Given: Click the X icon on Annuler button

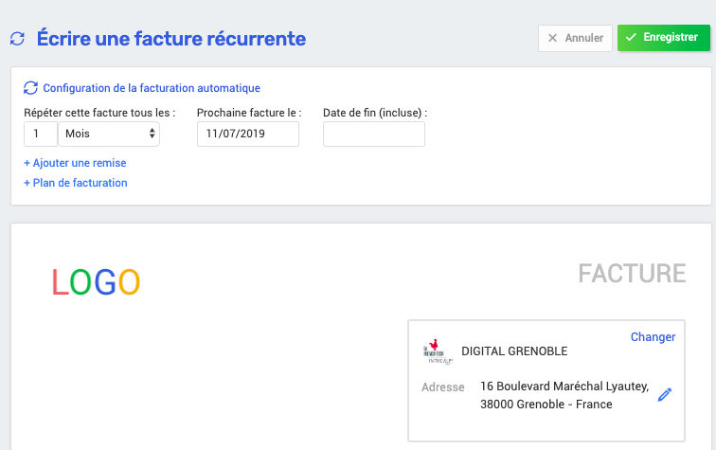Looking at the screenshot, I should tap(553, 38).
